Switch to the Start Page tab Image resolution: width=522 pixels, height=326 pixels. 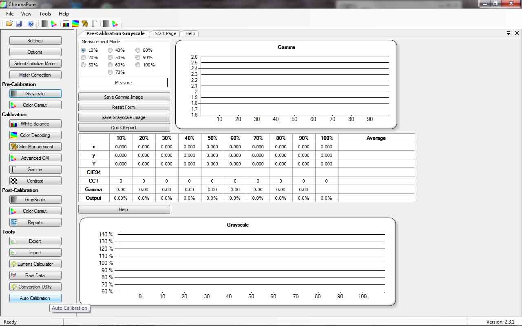pyautogui.click(x=165, y=33)
